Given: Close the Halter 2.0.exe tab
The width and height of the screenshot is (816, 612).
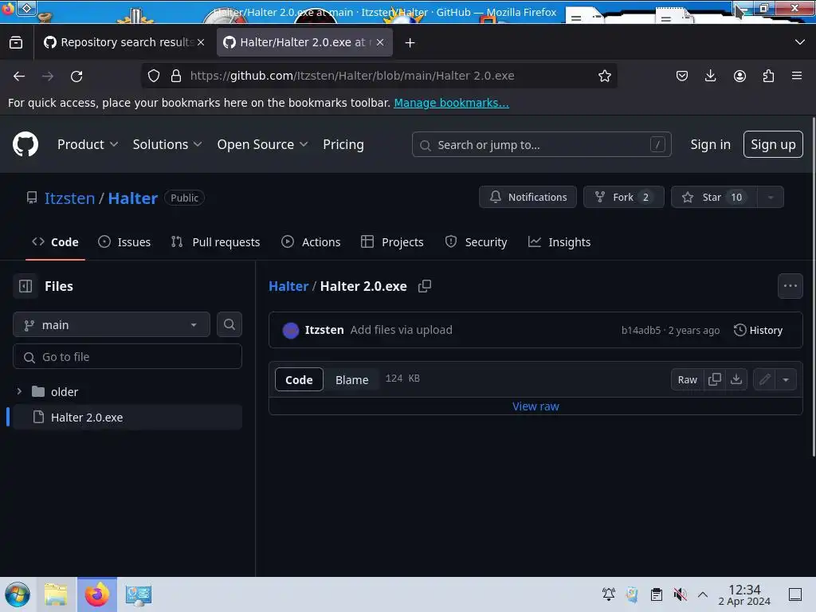Looking at the screenshot, I should [380, 42].
